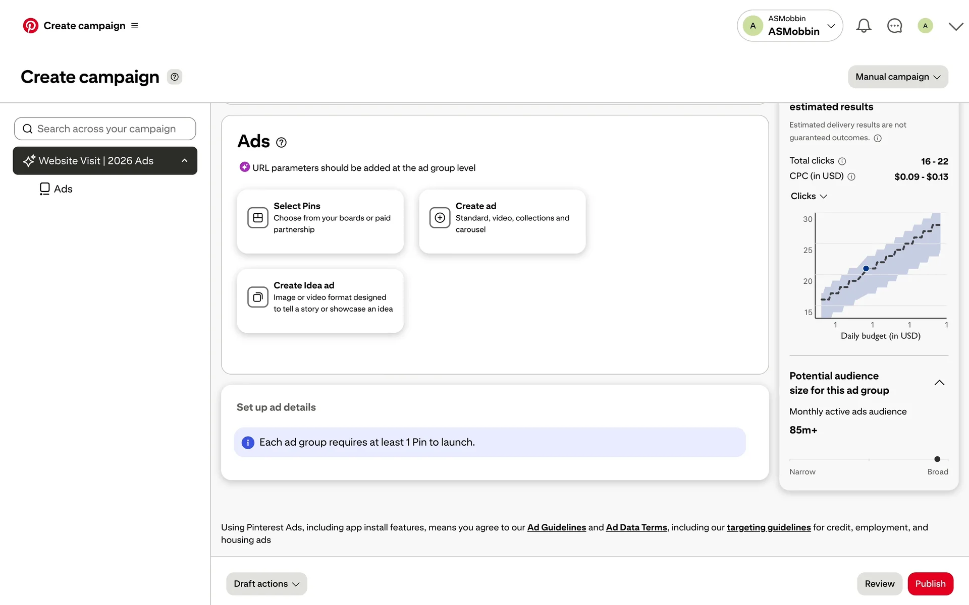Open the Manual campaign dropdown
This screenshot has width=969, height=605.
(898, 77)
